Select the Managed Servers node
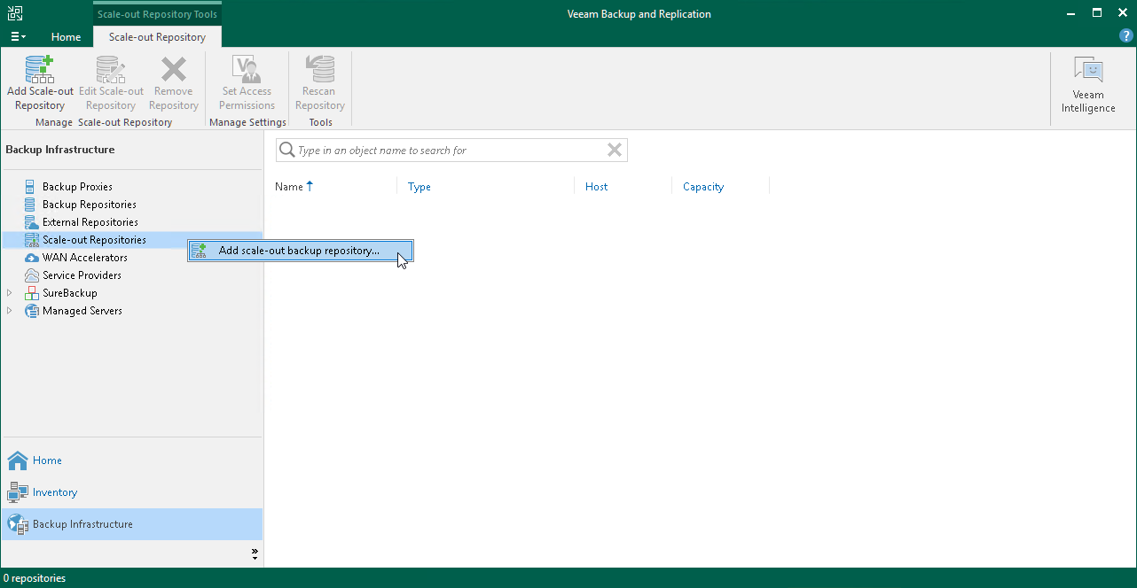Screen dimensions: 1137x588 click(x=82, y=311)
